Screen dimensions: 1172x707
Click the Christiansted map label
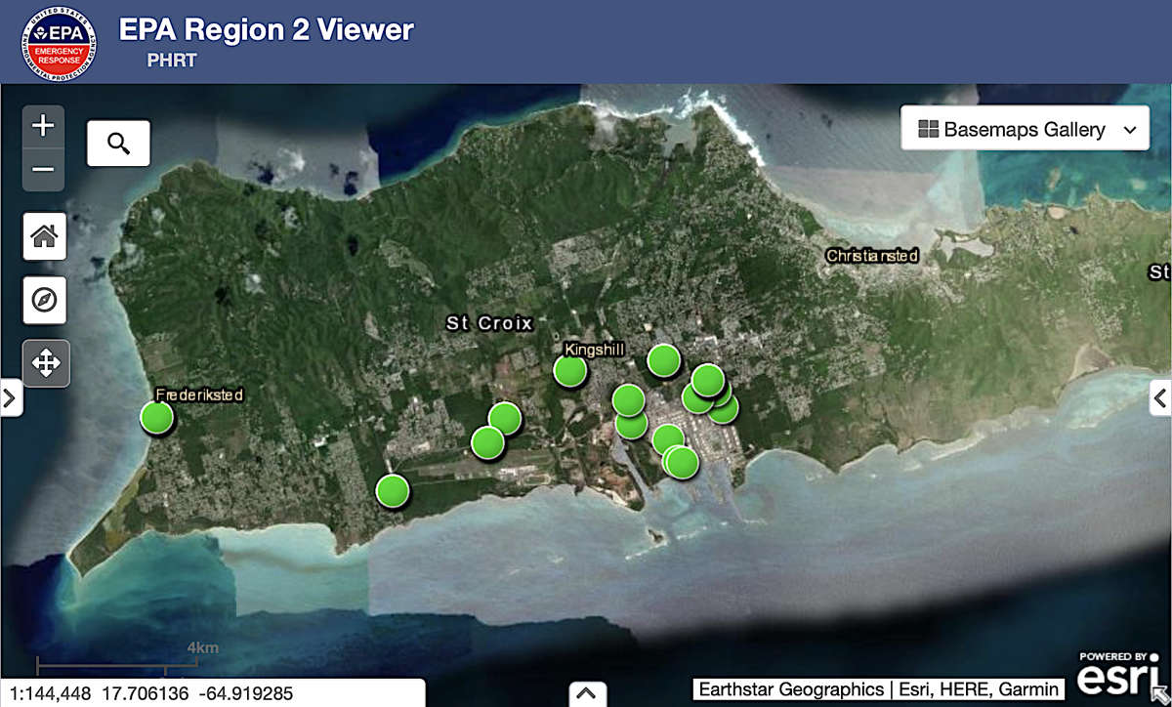coord(871,256)
